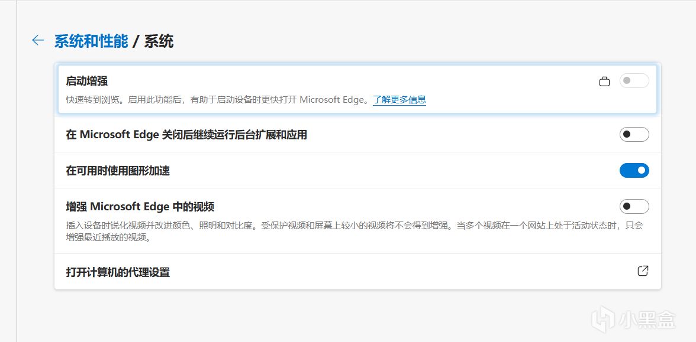Disable 在可用时使用图形加速 switch
Viewport: 696px width, 342px height.
click(634, 170)
